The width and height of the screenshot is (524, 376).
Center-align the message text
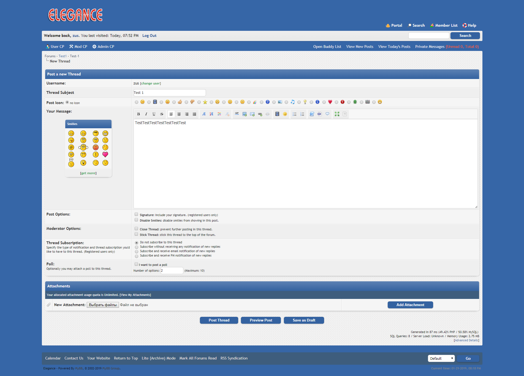tap(179, 114)
